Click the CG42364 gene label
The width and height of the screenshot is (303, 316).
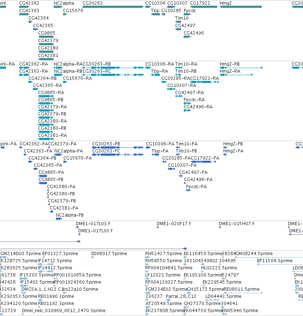38,18
